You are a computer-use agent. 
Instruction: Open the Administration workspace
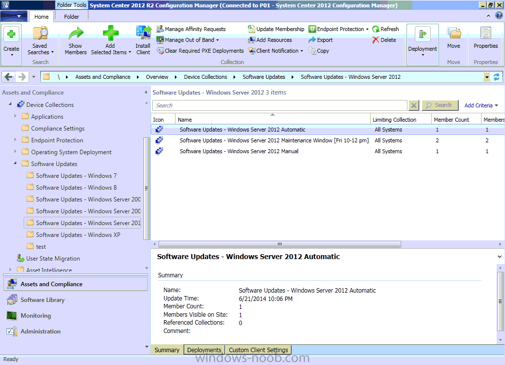coord(76,332)
